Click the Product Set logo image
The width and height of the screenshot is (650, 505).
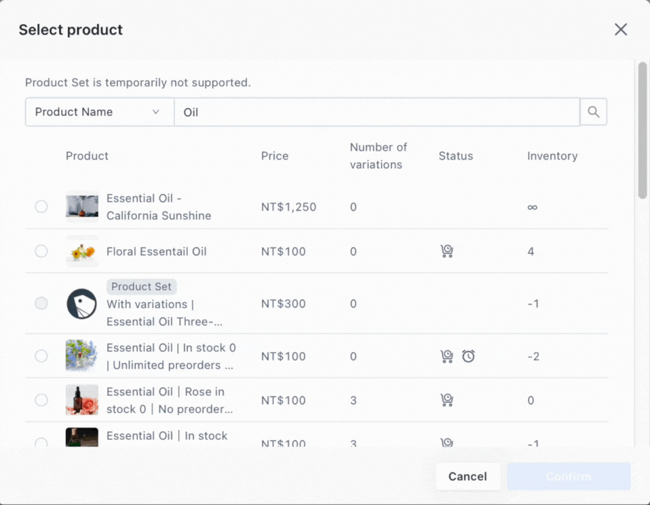[x=81, y=304]
